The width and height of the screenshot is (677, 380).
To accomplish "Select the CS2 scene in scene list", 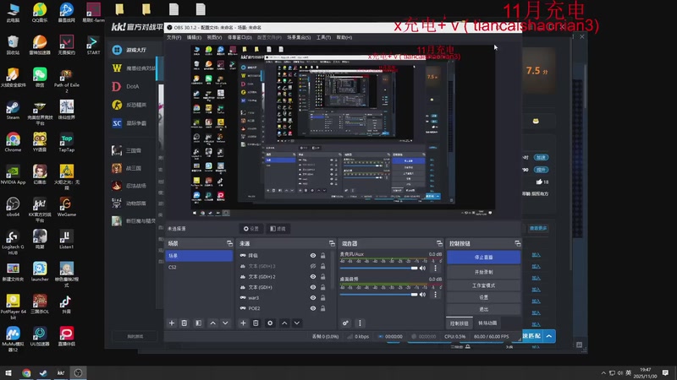I will coord(199,267).
